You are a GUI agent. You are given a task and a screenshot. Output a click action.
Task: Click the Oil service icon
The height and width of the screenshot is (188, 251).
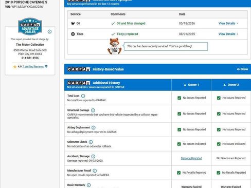[x=73, y=23]
